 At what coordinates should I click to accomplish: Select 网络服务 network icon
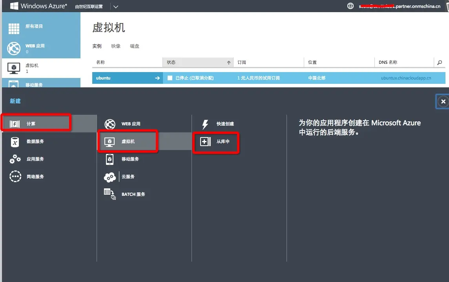pos(15,177)
